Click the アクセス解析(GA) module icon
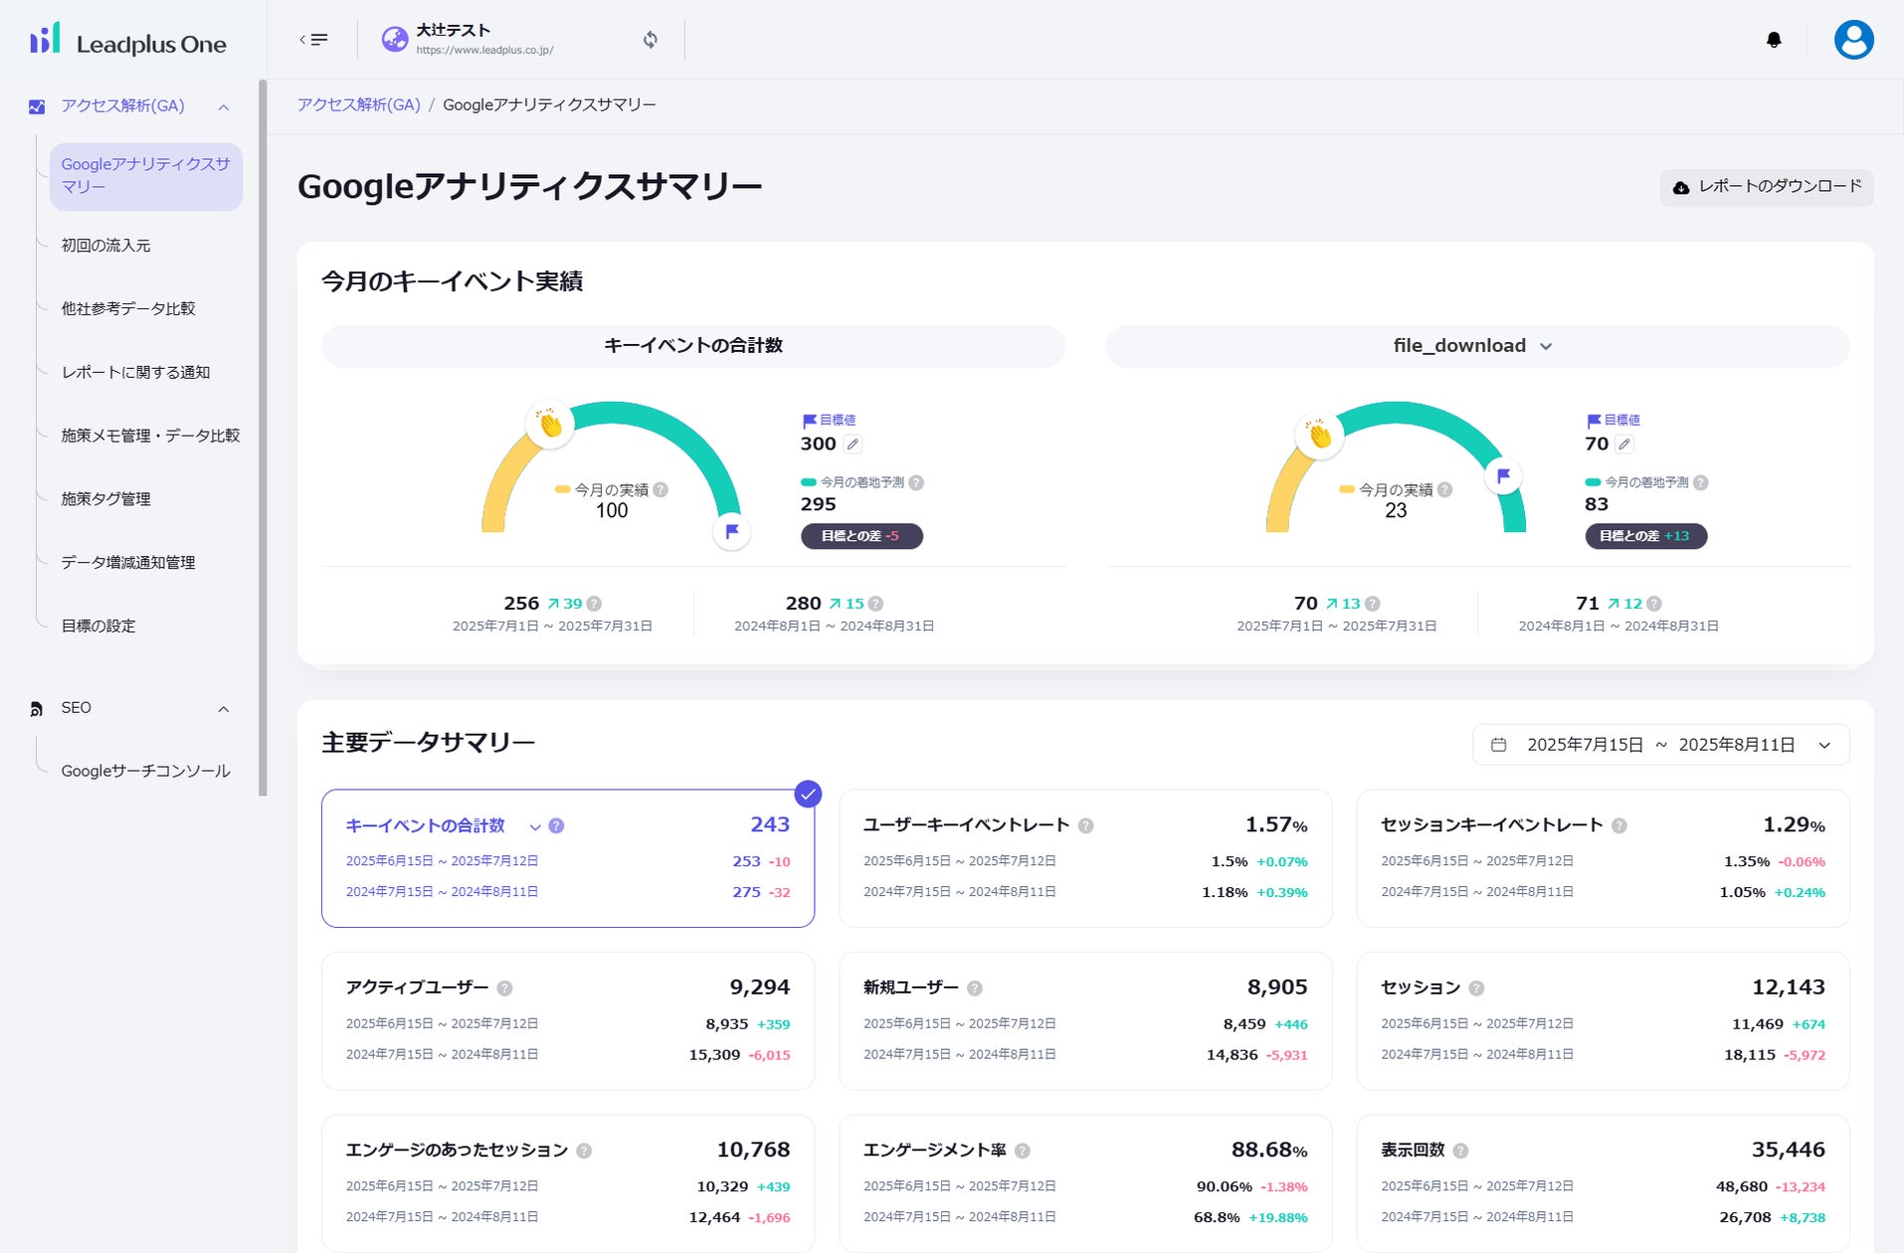The height and width of the screenshot is (1253, 1904). [x=35, y=105]
